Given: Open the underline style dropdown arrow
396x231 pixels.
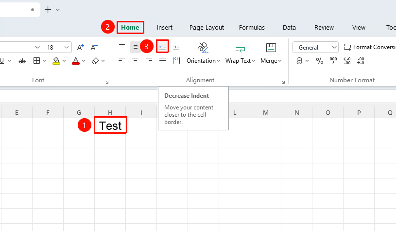Looking at the screenshot, I should (10, 61).
